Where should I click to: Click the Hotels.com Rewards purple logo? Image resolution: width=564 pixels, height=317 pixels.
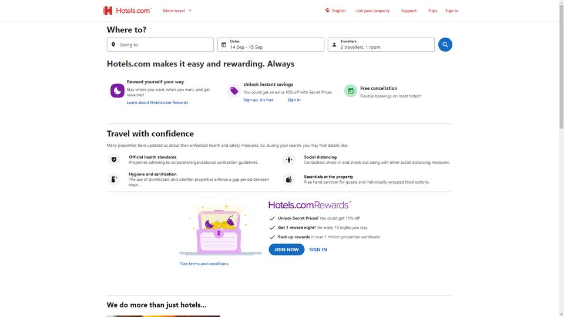[x=310, y=205]
